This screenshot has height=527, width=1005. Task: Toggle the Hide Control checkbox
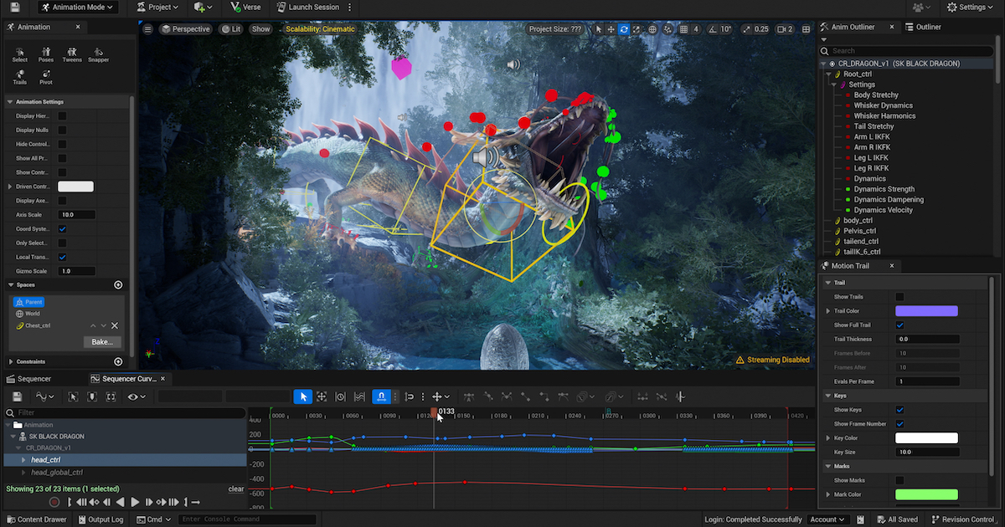click(62, 145)
